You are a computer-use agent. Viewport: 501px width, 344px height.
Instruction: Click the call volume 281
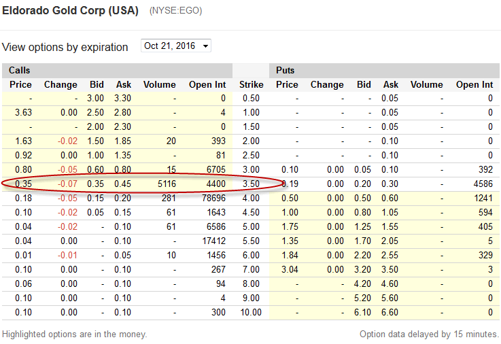pyautogui.click(x=169, y=199)
